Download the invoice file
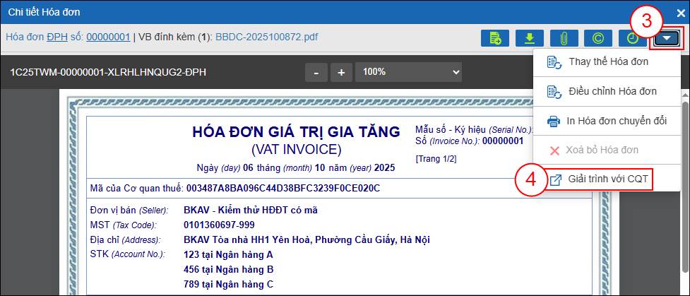Screen dimensions: 690x296 tap(529, 37)
